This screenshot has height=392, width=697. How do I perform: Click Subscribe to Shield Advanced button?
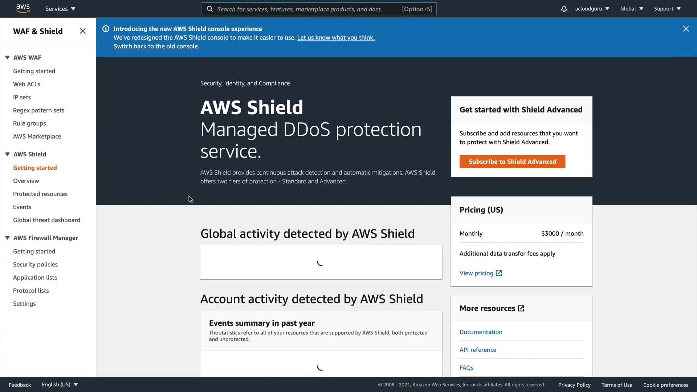click(x=512, y=162)
